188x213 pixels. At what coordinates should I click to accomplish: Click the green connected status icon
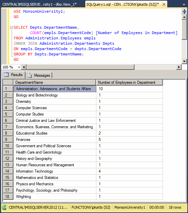coord(4,207)
